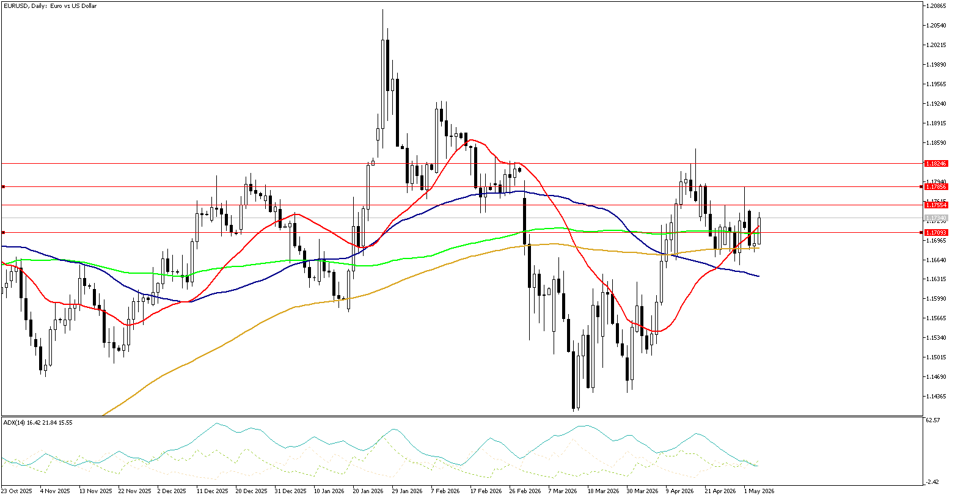Click the '10 Jan 2026' date label
The width and height of the screenshot is (955, 498).
(x=329, y=491)
